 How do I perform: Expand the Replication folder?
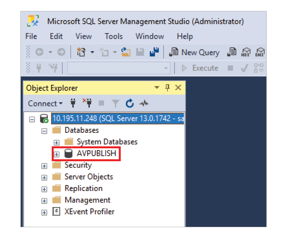(44, 189)
